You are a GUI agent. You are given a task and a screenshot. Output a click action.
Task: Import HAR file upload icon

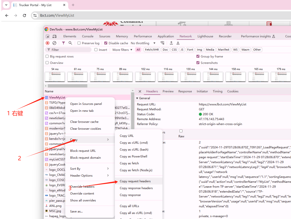(x=171, y=43)
